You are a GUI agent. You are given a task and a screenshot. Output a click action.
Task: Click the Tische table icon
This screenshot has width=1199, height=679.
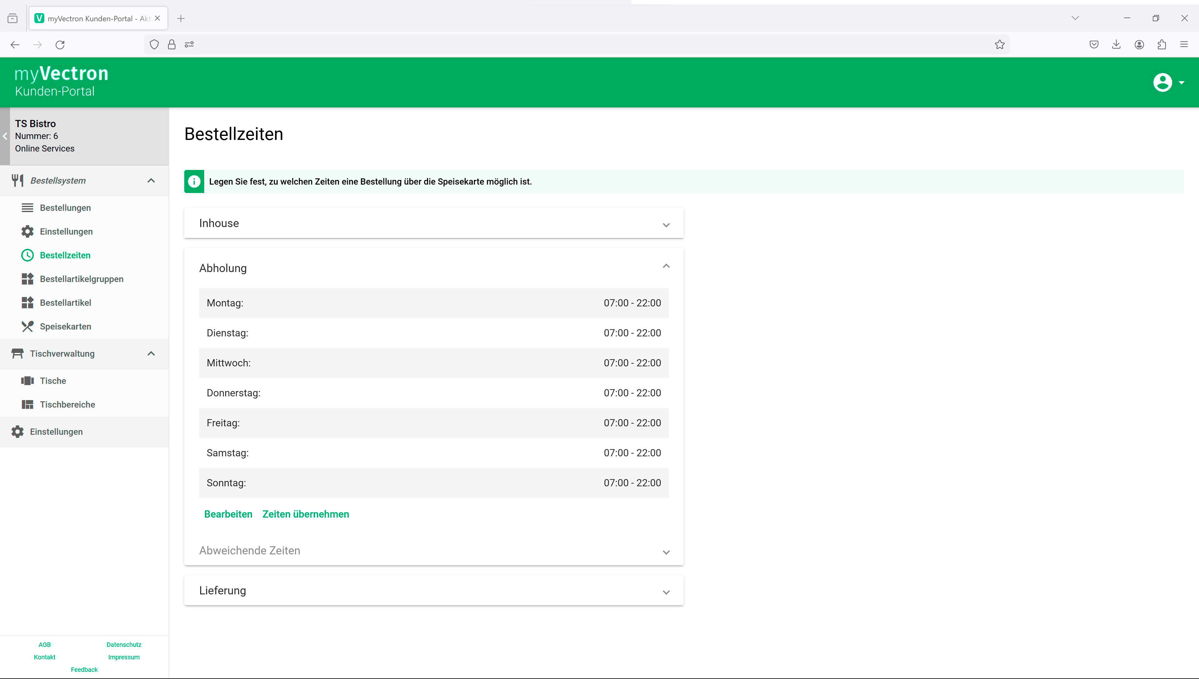[27, 380]
